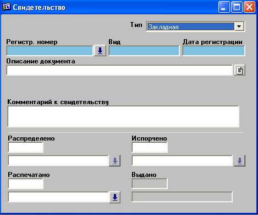Click the short disabled Выдано field

(150, 184)
